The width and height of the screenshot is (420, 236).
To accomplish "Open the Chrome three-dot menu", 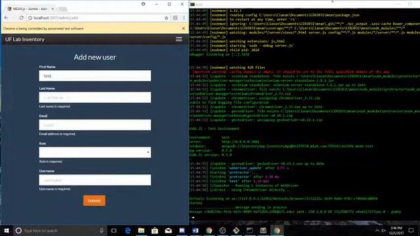I will pyautogui.click(x=184, y=18).
